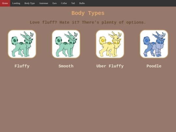The image size is (176, 132).
Task: Click the Smooth caption
Action: (x=66, y=66)
